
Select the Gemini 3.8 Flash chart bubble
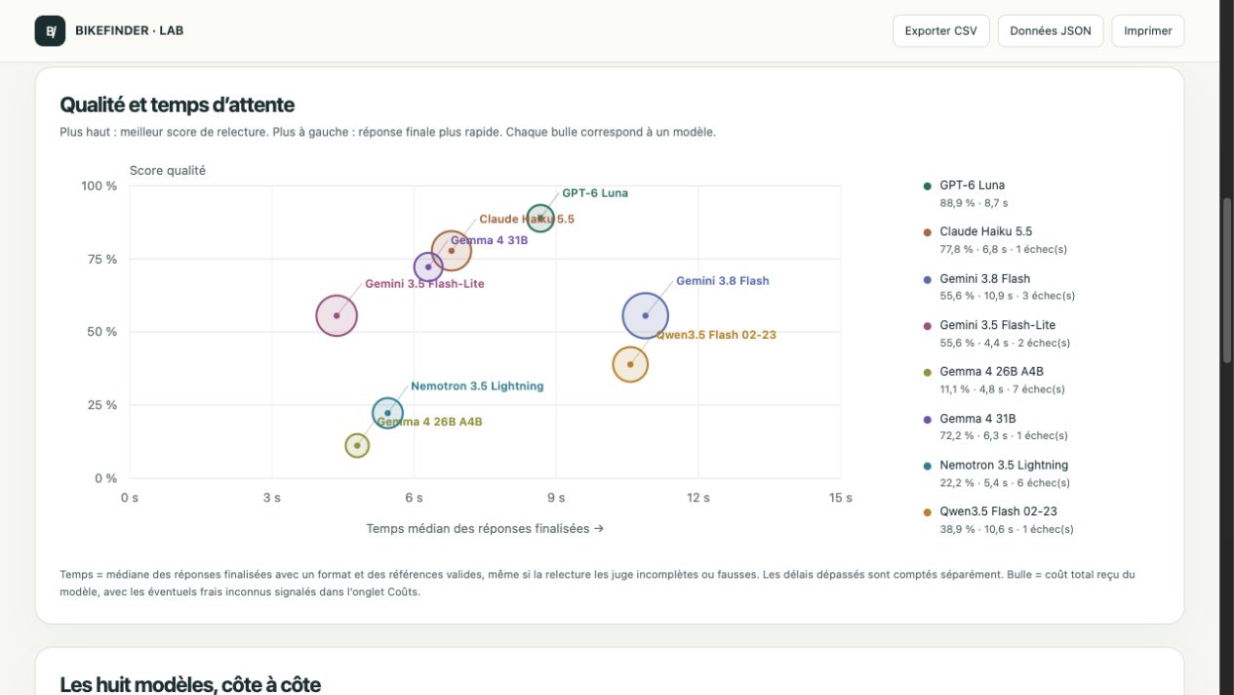645,315
